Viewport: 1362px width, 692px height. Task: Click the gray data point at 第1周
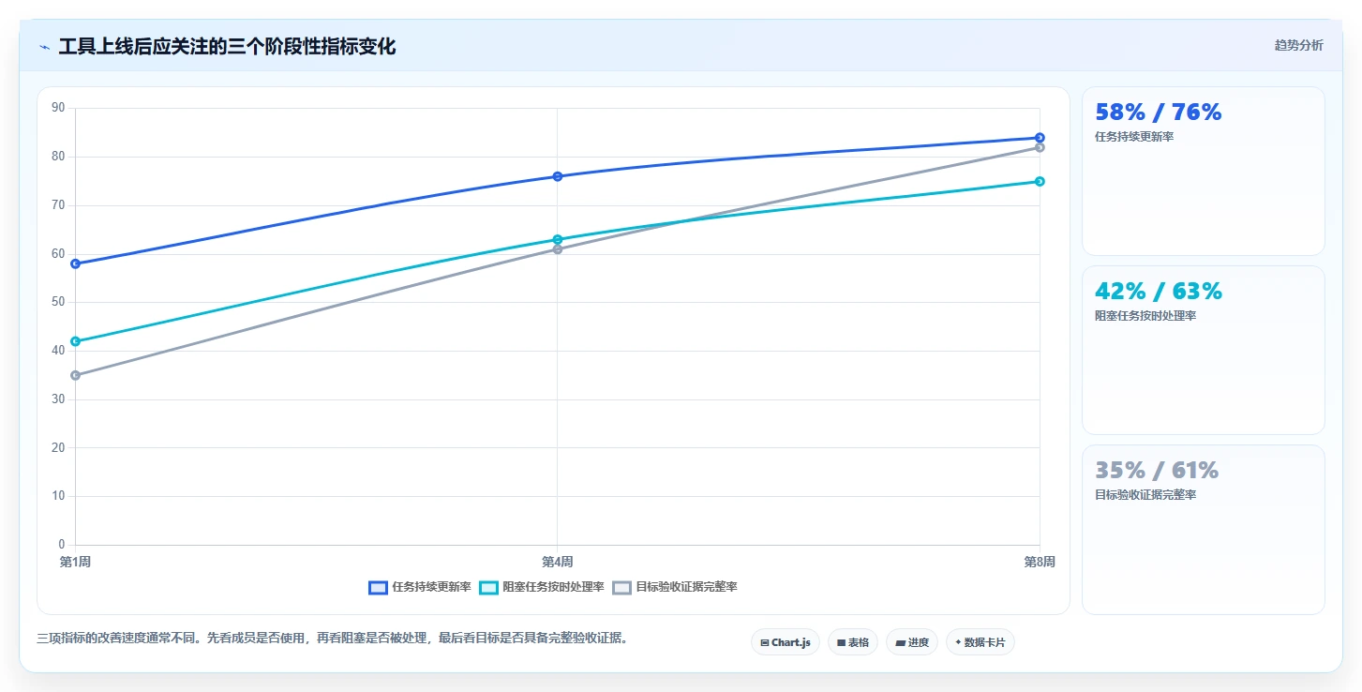point(75,375)
